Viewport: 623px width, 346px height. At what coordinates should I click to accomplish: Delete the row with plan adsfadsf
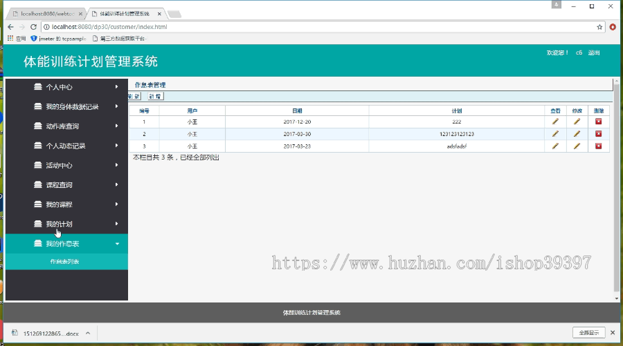(598, 146)
